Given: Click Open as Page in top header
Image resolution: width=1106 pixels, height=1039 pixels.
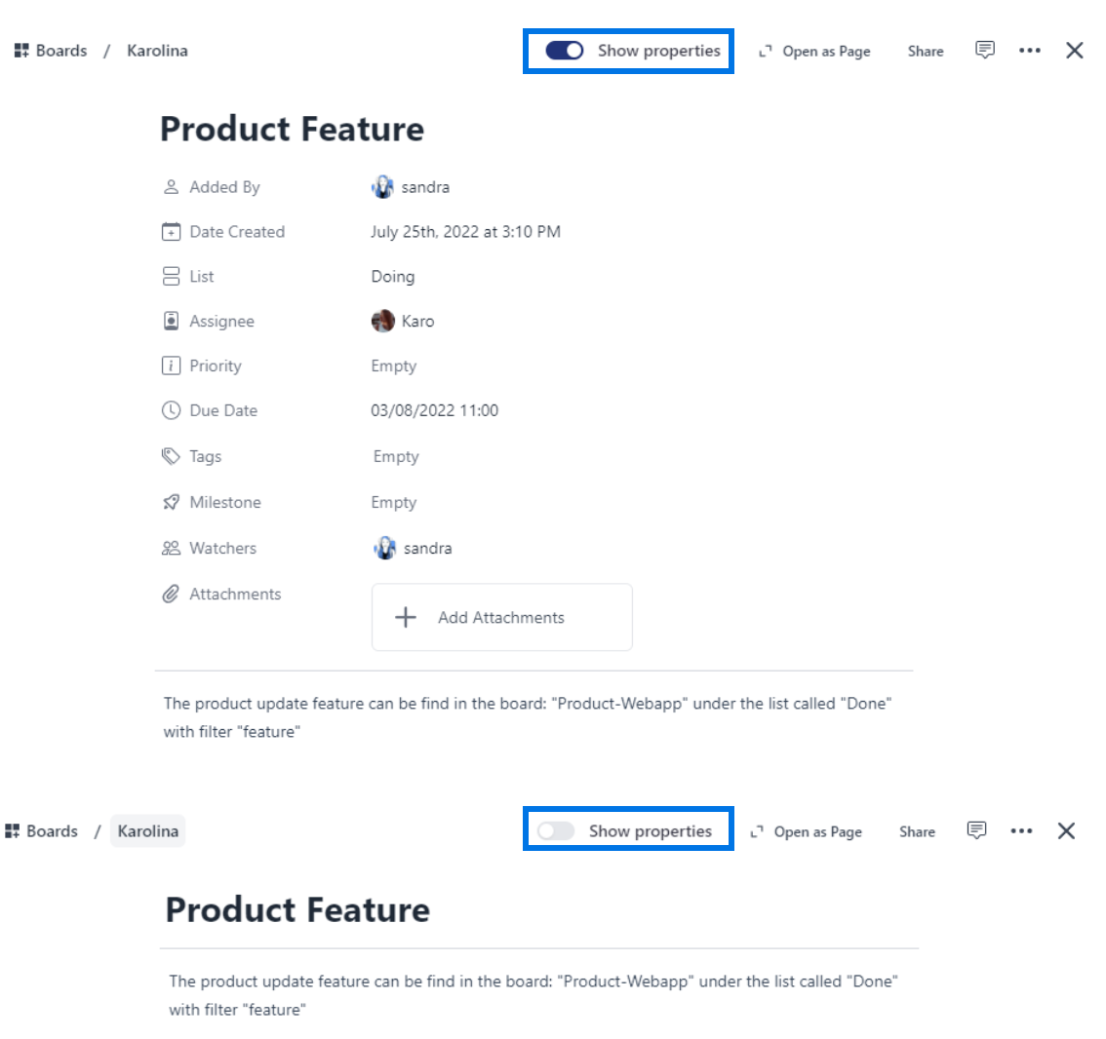Looking at the screenshot, I should coord(815,52).
